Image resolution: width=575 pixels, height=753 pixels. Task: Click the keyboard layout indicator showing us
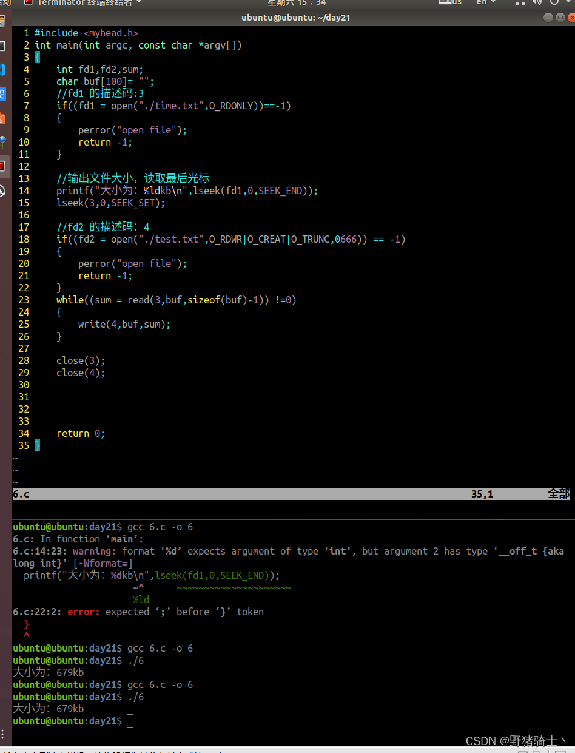point(452,4)
